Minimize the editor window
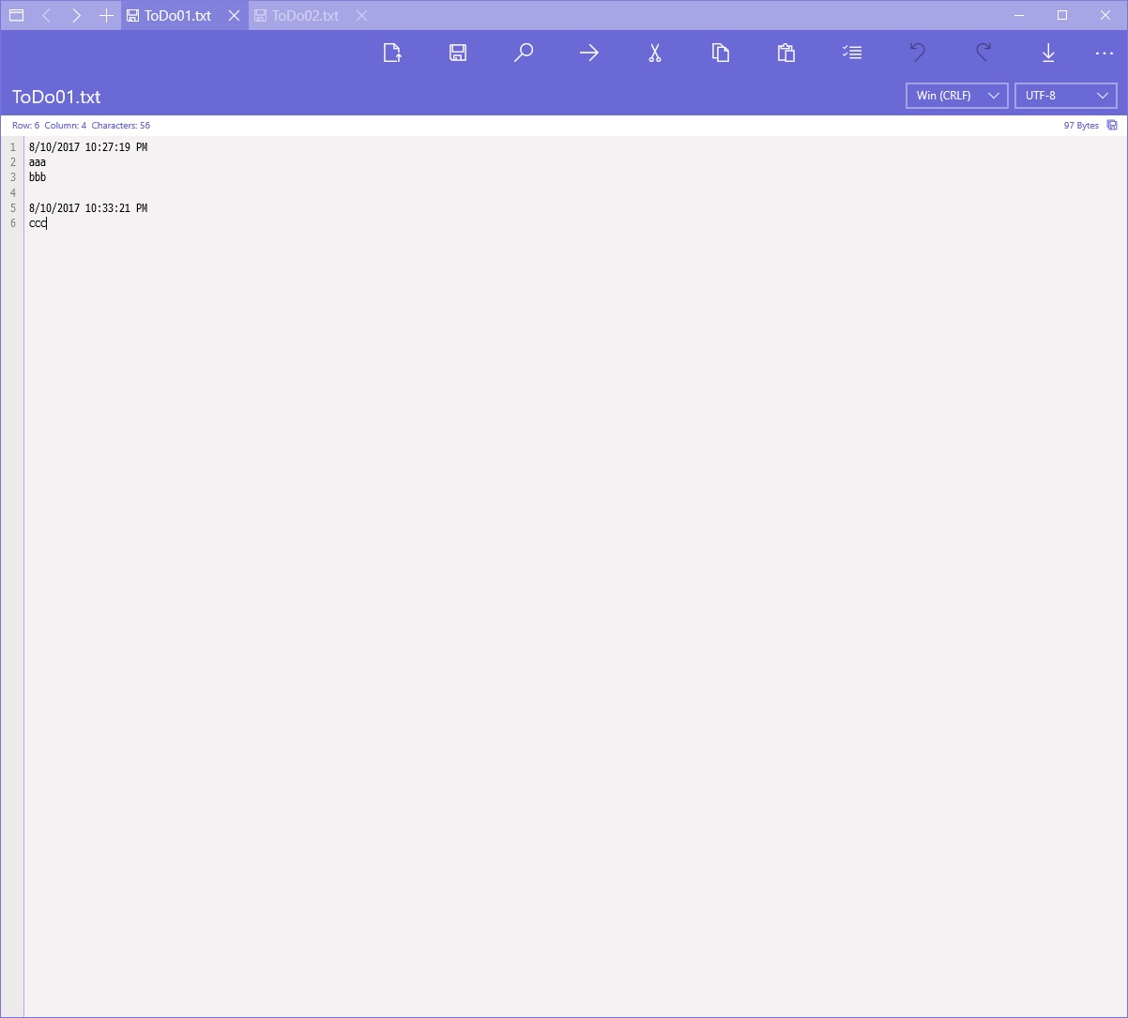The image size is (1128, 1018). point(1019,15)
